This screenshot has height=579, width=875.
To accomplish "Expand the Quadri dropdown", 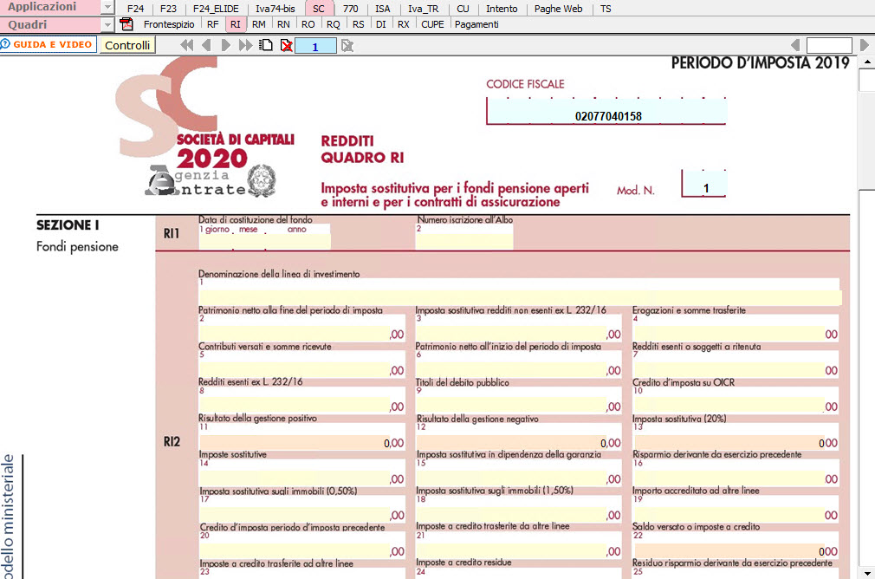I will tap(108, 24).
